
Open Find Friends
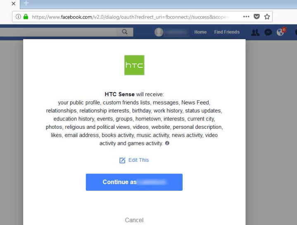pyautogui.click(x=227, y=32)
